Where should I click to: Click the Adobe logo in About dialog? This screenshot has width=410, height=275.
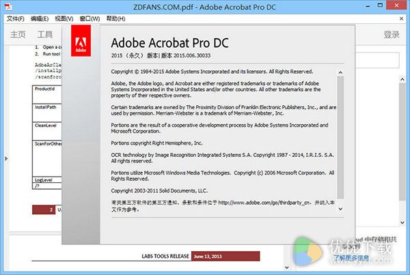81,41
